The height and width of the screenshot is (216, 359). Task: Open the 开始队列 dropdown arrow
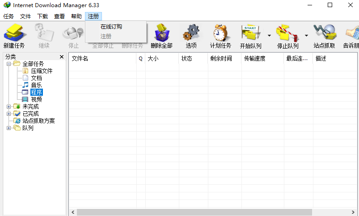point(269,35)
